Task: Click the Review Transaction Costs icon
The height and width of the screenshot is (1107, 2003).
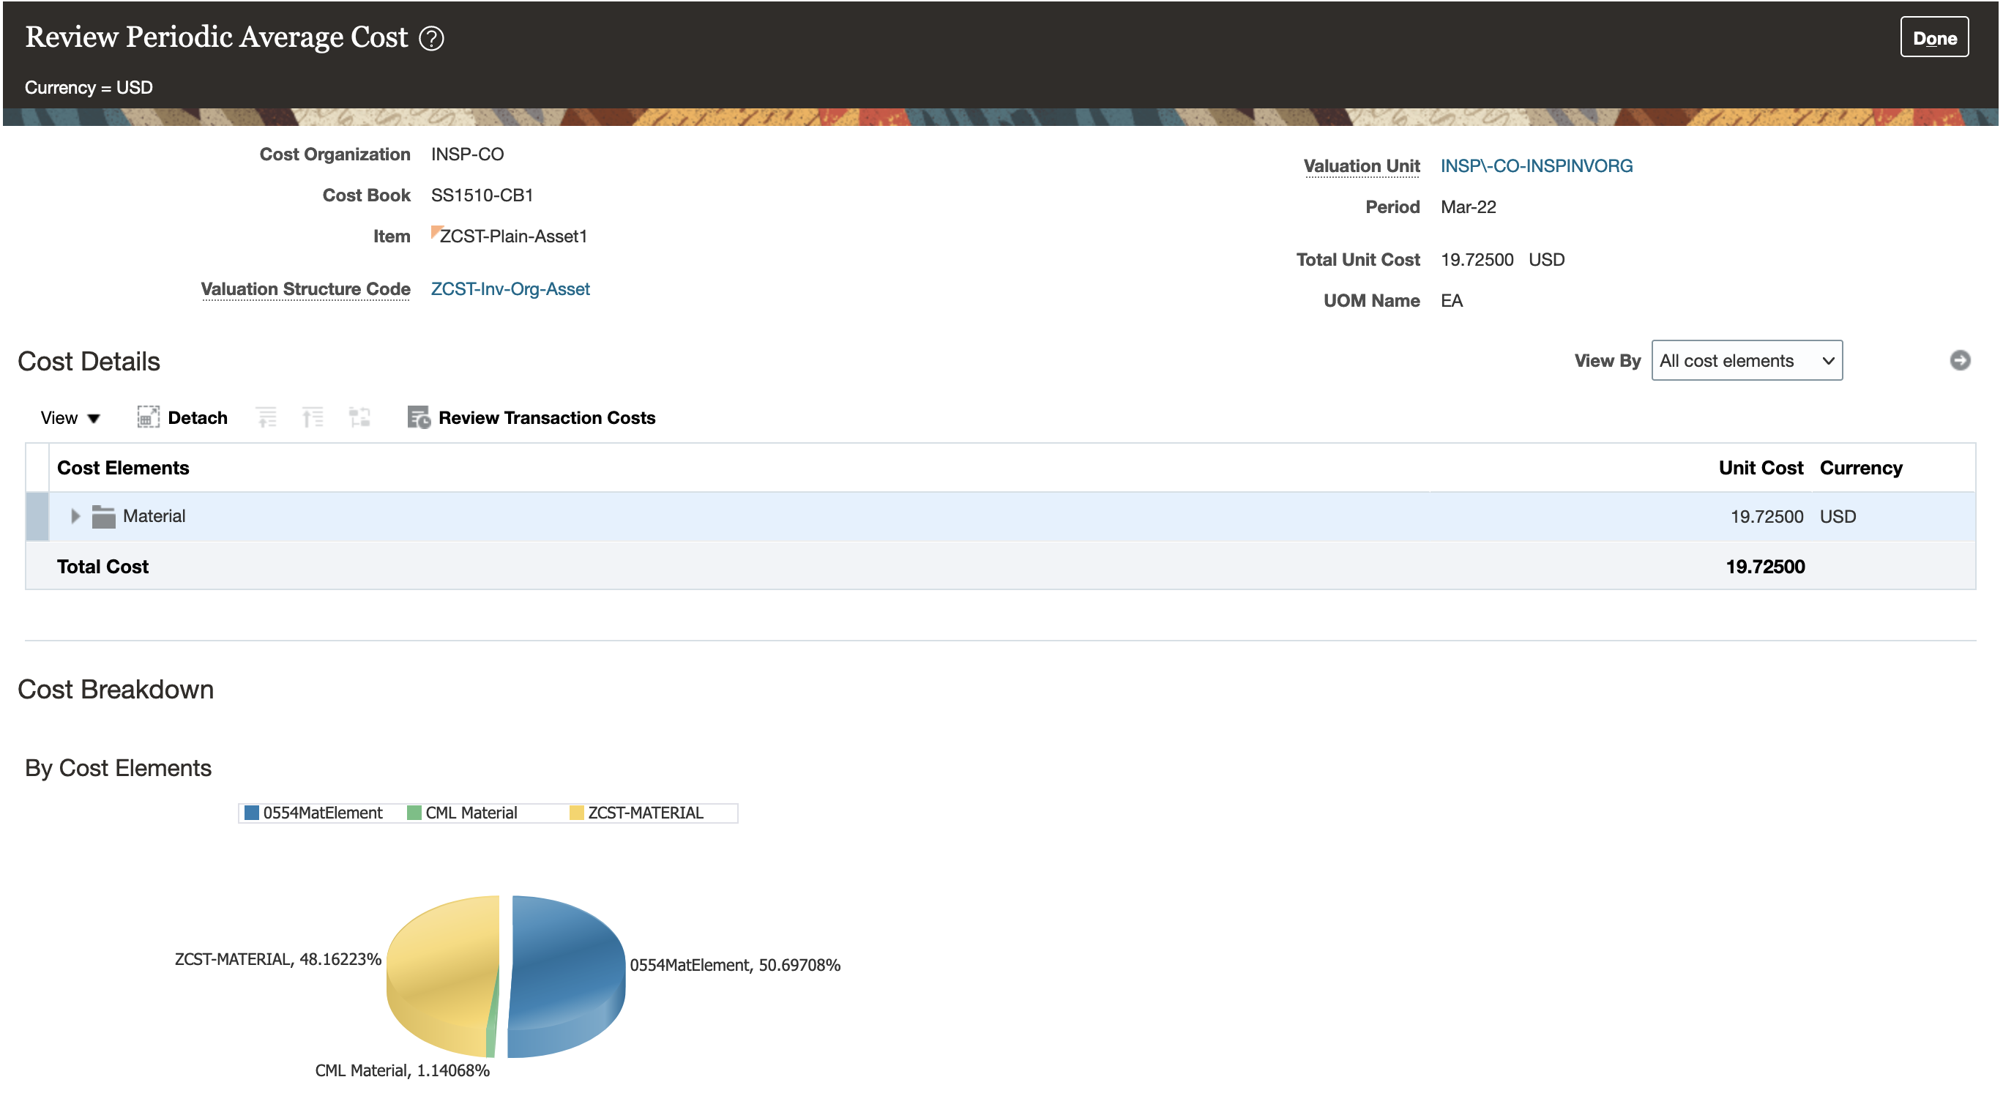Action: 418,417
